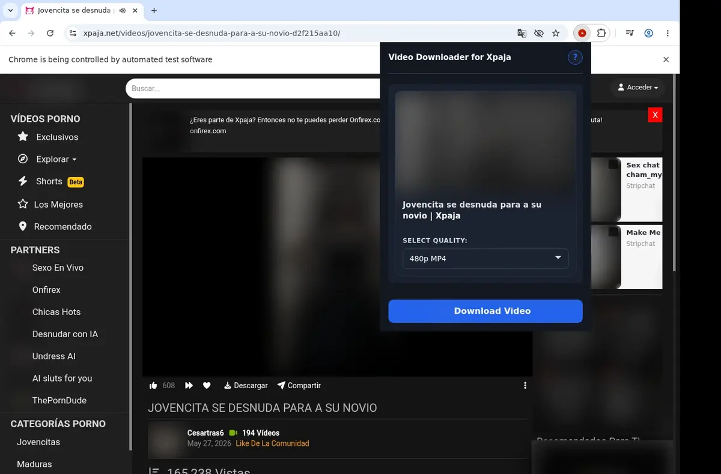Click the Like De La Comunidad link
Viewport: 721px width, 474px height.
[272, 443]
